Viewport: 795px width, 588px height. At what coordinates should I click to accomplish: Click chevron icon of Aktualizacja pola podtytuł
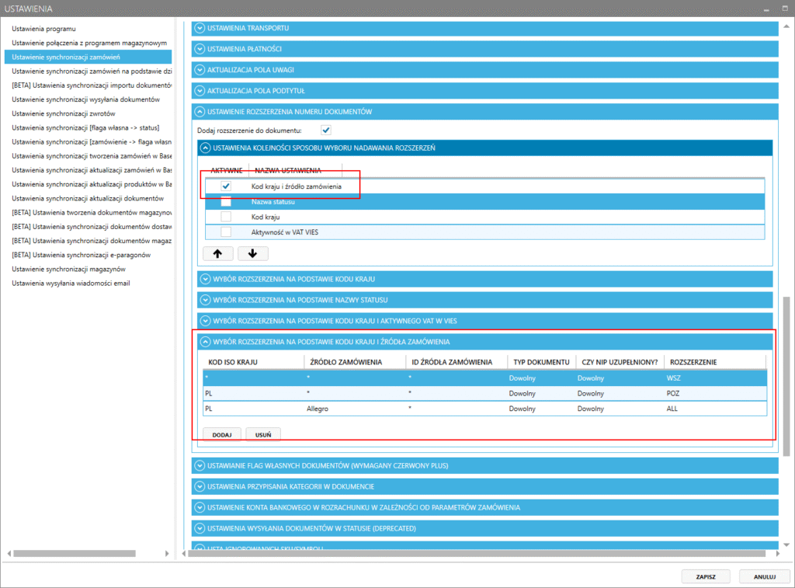coord(200,91)
